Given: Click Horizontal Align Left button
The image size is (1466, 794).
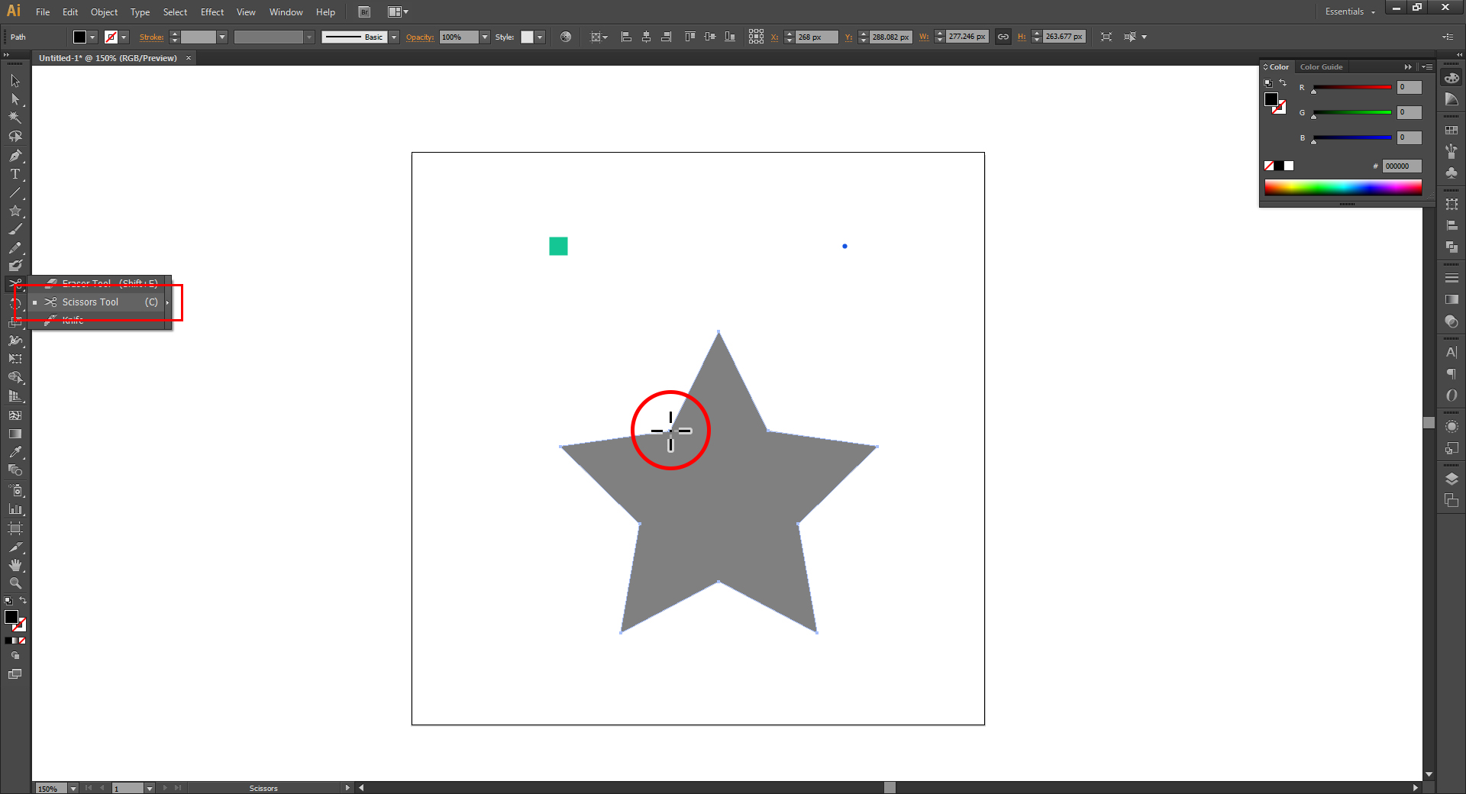Looking at the screenshot, I should click(627, 37).
